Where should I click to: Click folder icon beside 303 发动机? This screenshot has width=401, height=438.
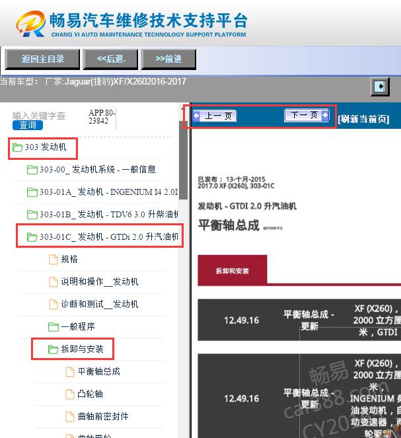pyautogui.click(x=17, y=147)
